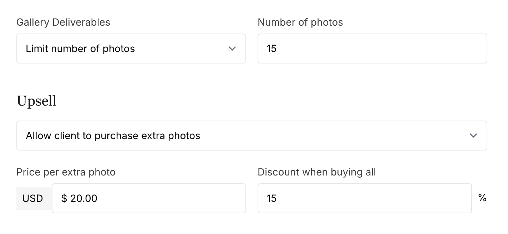Click the Price per extra photo input
Image resolution: width=508 pixels, height=234 pixels.
pos(149,198)
